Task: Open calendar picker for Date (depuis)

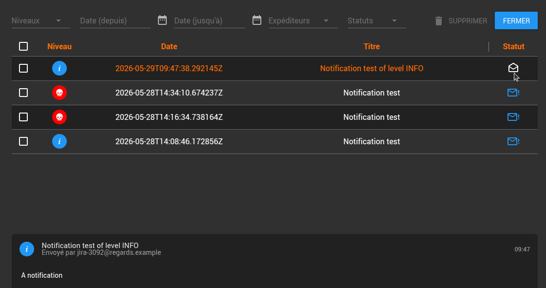Action: pyautogui.click(x=162, y=20)
